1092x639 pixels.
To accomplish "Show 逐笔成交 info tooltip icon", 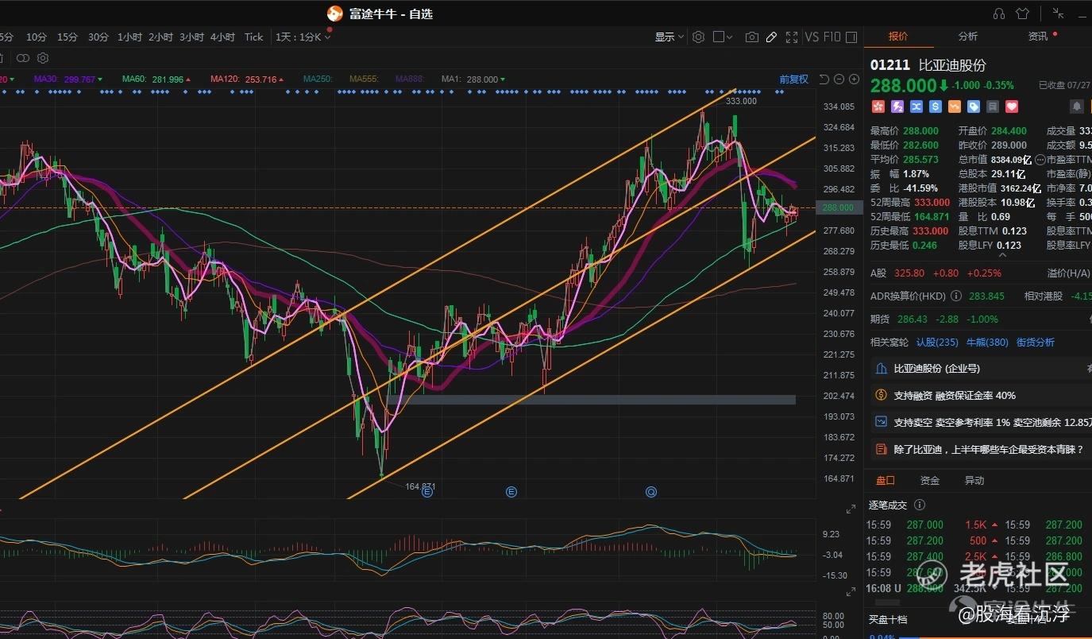I will (x=920, y=505).
